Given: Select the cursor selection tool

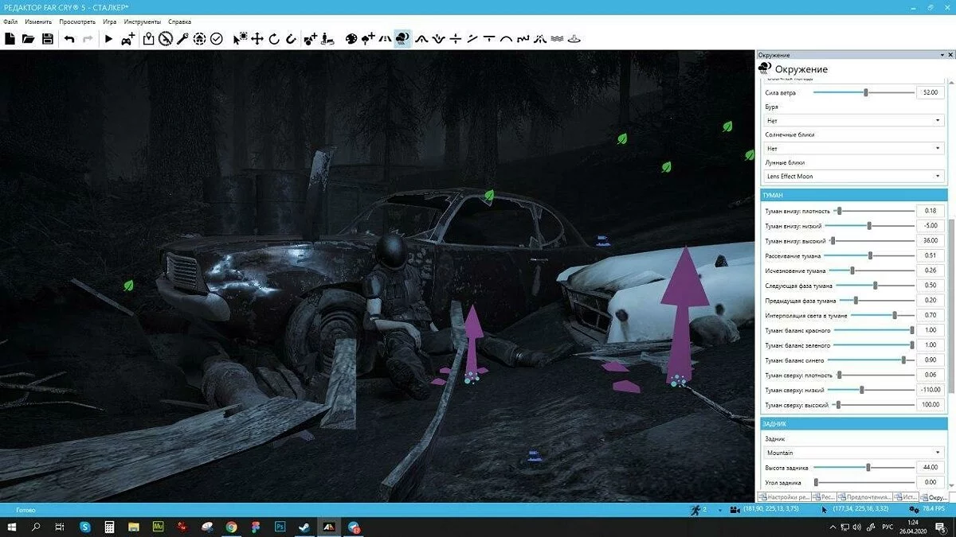Looking at the screenshot, I should click(x=240, y=38).
